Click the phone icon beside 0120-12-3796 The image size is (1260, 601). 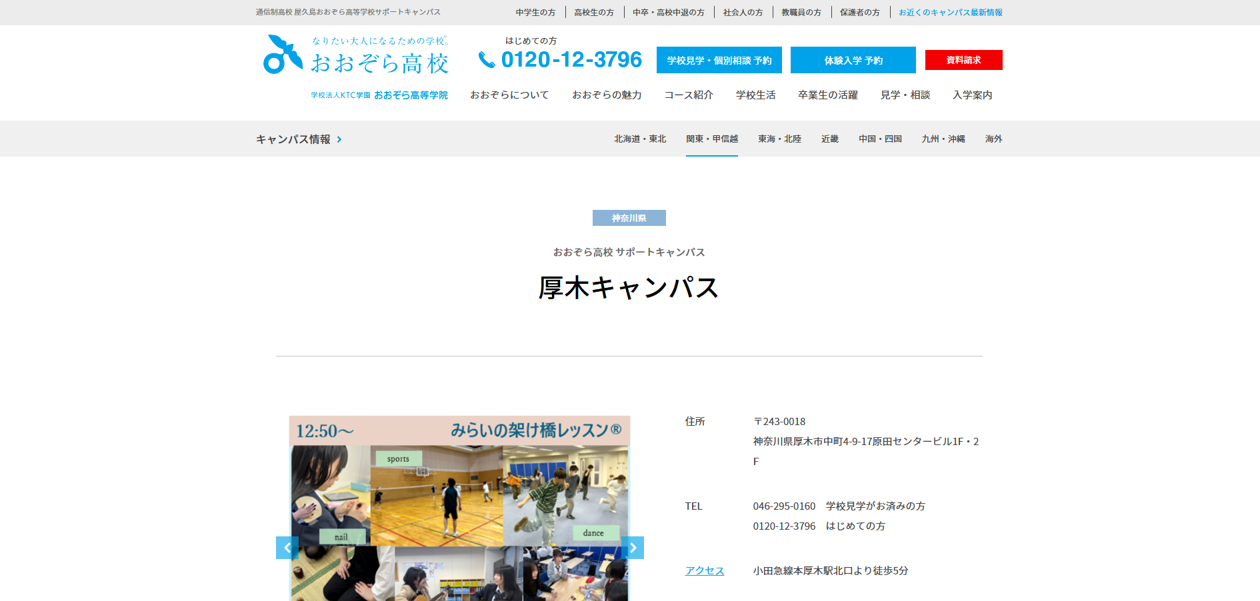[487, 60]
